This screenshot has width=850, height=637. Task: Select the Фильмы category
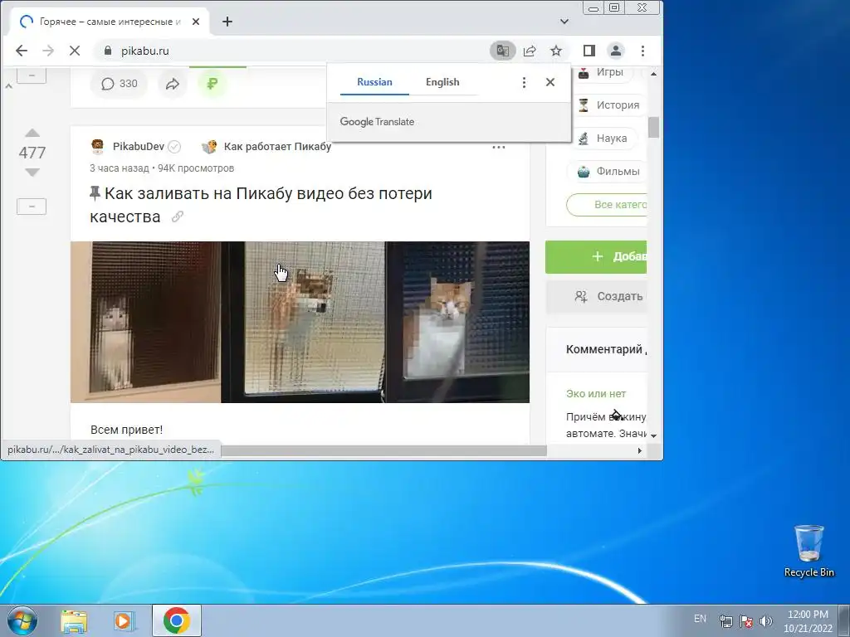tap(608, 172)
